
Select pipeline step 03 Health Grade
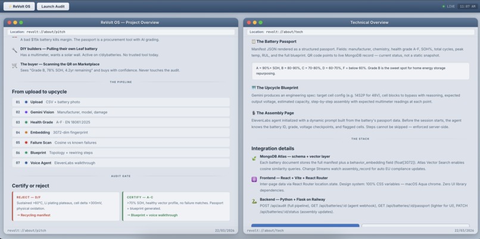coord(121,122)
